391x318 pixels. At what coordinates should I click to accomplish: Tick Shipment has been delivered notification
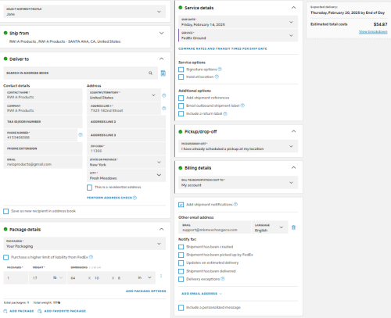[x=181, y=271]
